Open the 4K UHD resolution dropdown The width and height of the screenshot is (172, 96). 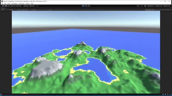point(24,10)
